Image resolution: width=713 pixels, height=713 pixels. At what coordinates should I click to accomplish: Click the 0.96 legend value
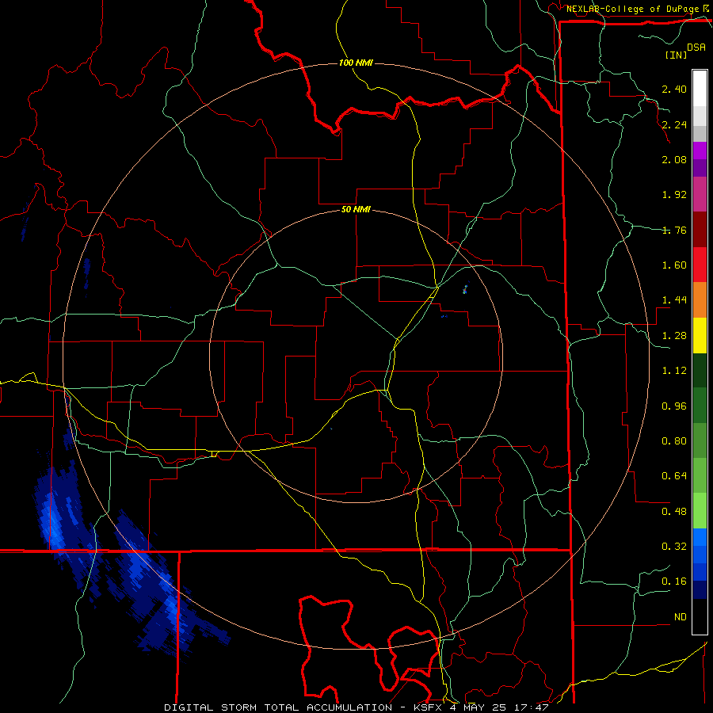click(x=674, y=406)
